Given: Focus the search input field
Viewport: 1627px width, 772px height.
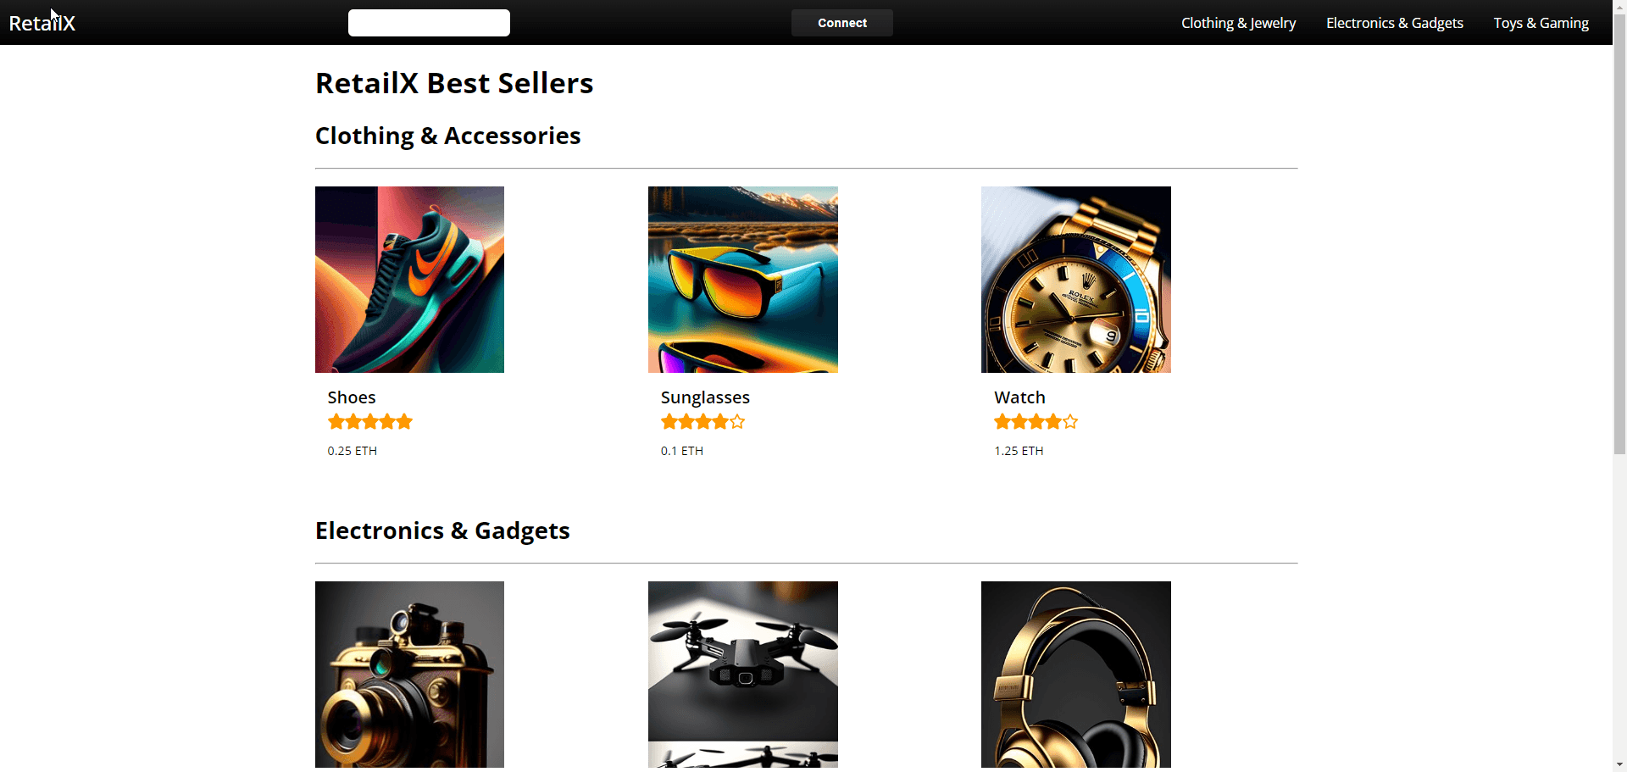Looking at the screenshot, I should click(429, 23).
